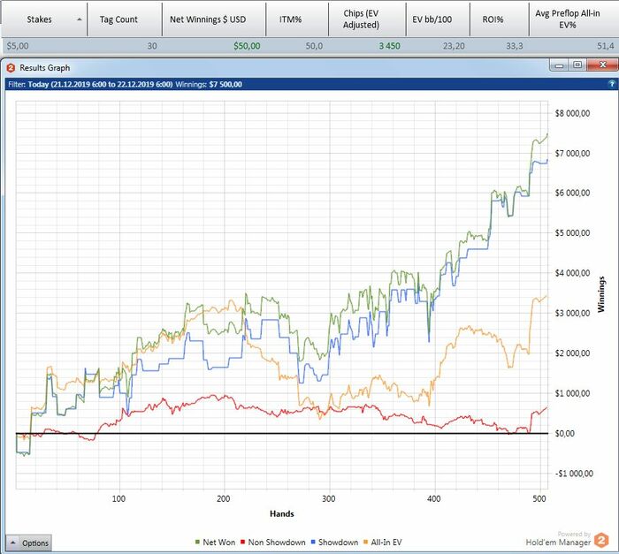Click the $6 000,00 axis label
This screenshot has height=554, width=619.
572,193
